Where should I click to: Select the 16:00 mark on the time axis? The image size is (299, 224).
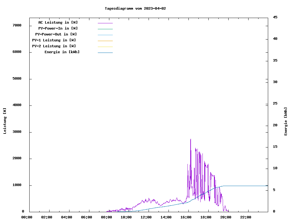click(186, 217)
